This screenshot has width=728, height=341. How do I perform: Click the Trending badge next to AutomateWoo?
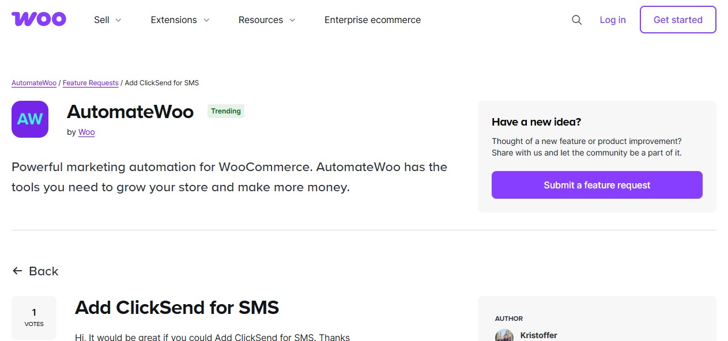pyautogui.click(x=225, y=111)
